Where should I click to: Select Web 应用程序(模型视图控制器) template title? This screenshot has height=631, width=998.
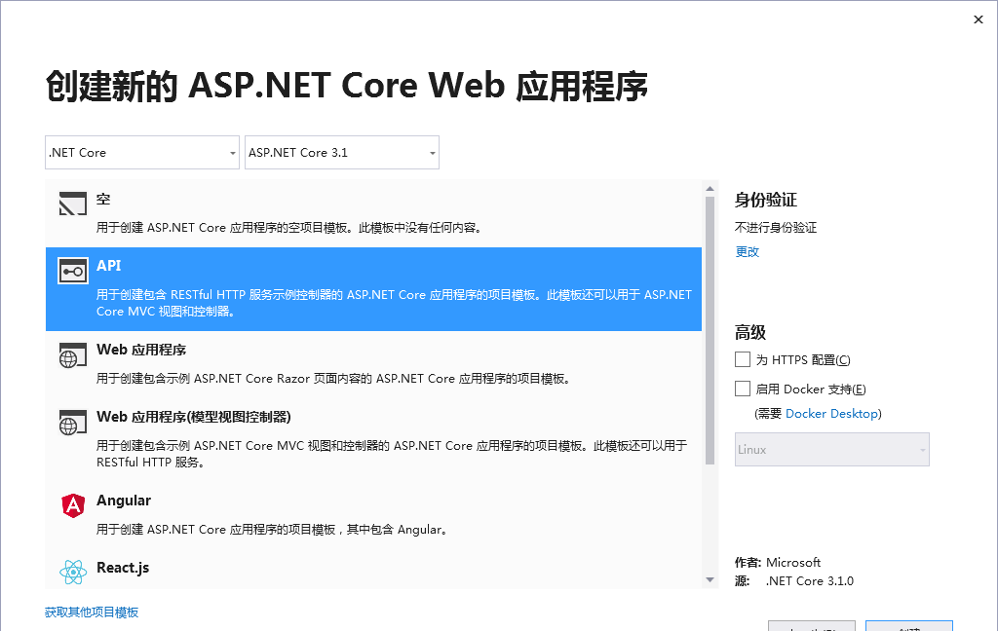pos(194,417)
